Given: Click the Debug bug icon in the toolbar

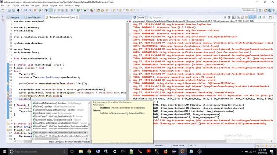Looking at the screenshot, I should (72, 10).
